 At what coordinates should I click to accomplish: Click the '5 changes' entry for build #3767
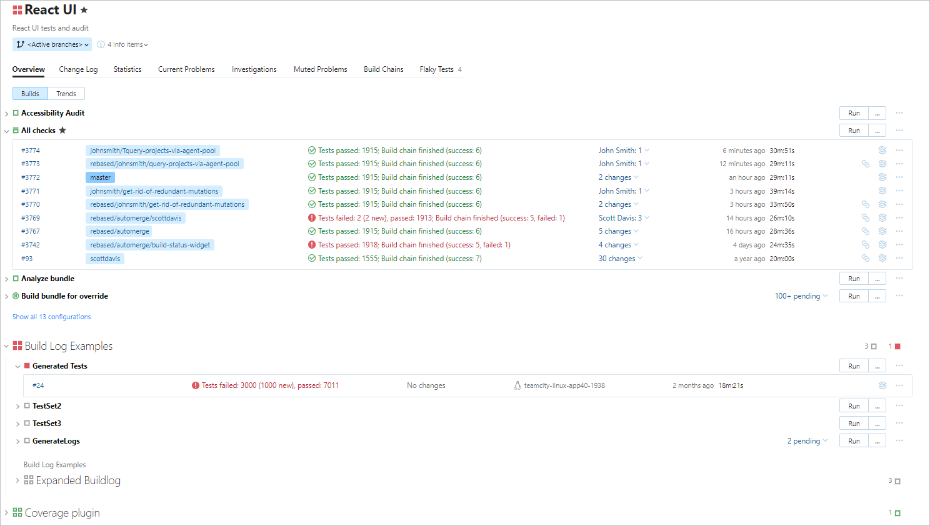click(x=615, y=231)
